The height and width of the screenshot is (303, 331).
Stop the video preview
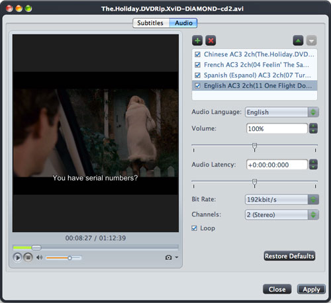[28, 257]
